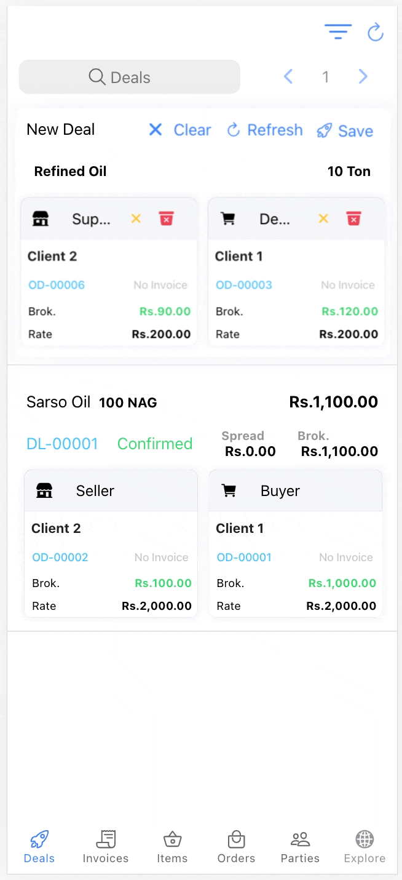Open the Orders tab

236,846
